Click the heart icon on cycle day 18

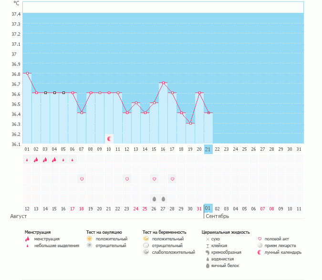pos(172,179)
